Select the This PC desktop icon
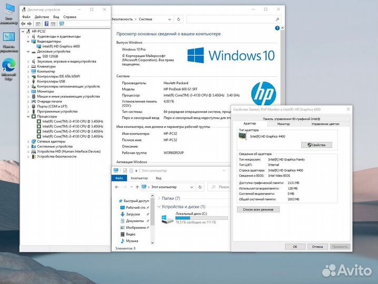Viewport: 378px width, 284px height. click(9, 14)
